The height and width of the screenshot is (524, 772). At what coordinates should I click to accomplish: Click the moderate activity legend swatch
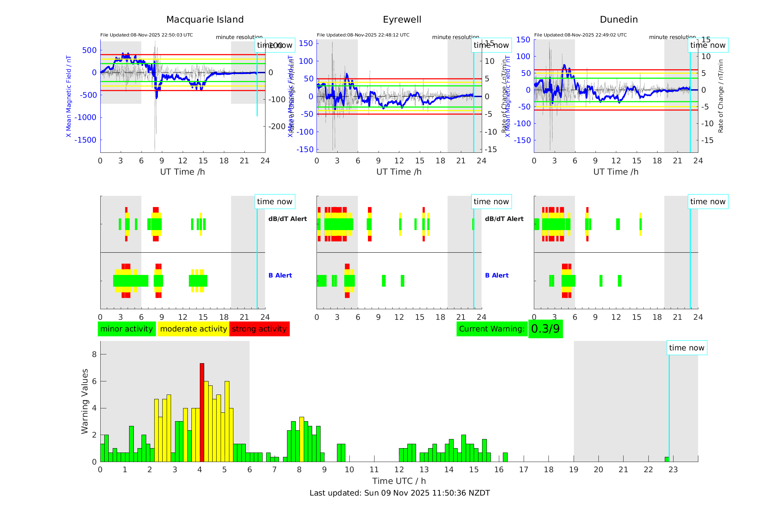(x=193, y=329)
